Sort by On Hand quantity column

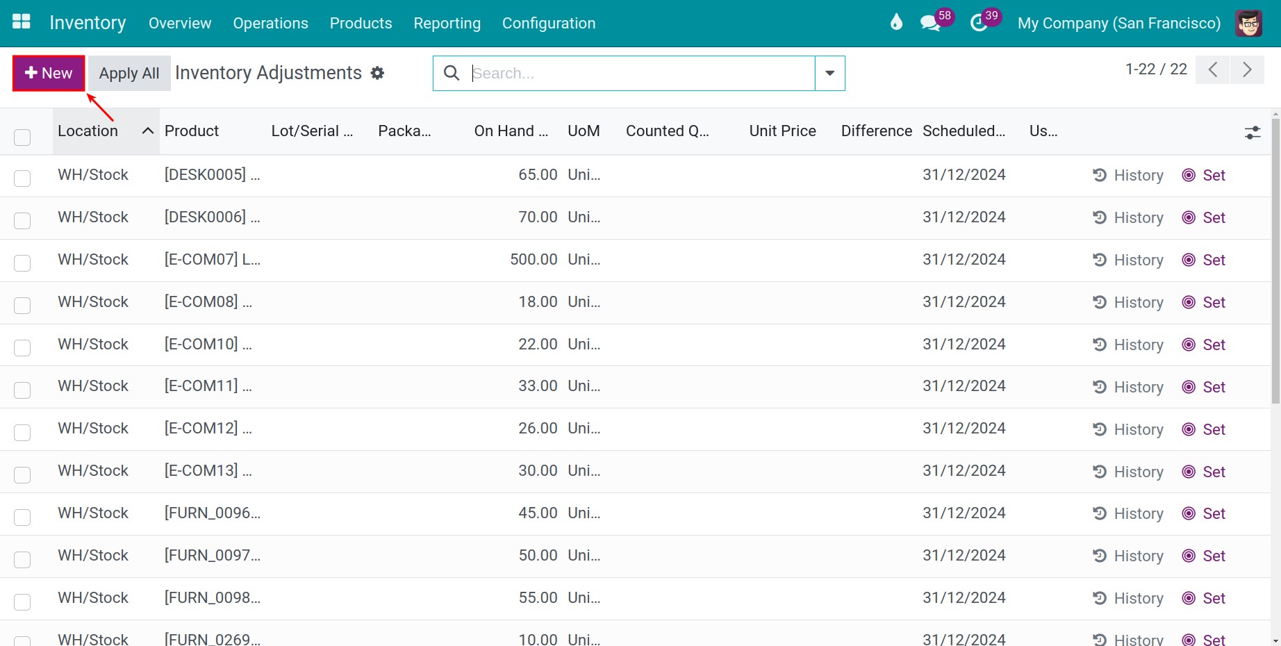pos(511,131)
